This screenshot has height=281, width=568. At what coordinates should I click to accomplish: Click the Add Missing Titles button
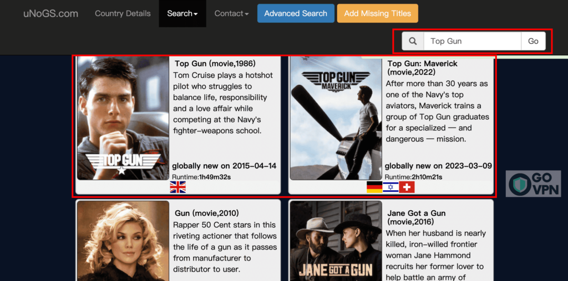[377, 13]
